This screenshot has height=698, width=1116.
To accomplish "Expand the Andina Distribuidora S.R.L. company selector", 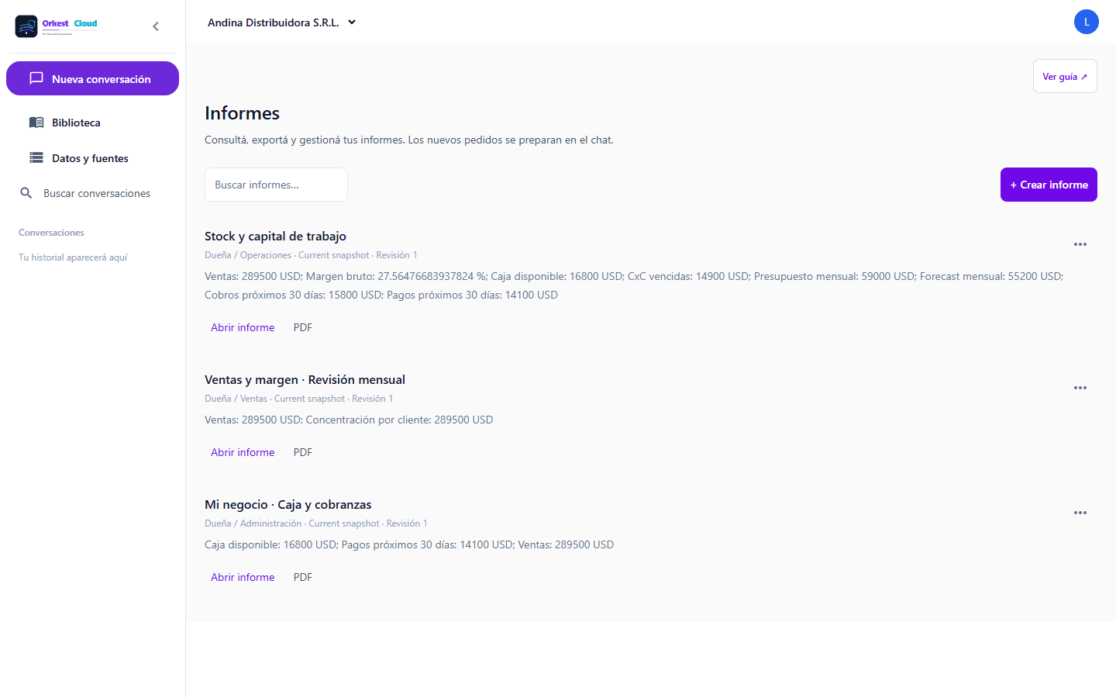I will click(282, 22).
